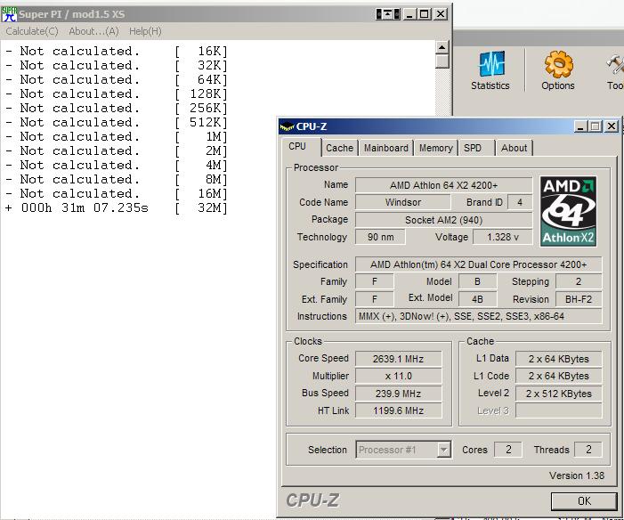Viewport: 624px width, 520px height.
Task: Click the Multiplier value x 11.0
Action: point(399,376)
